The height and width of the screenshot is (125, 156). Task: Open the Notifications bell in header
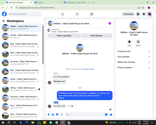(x=144, y=14)
